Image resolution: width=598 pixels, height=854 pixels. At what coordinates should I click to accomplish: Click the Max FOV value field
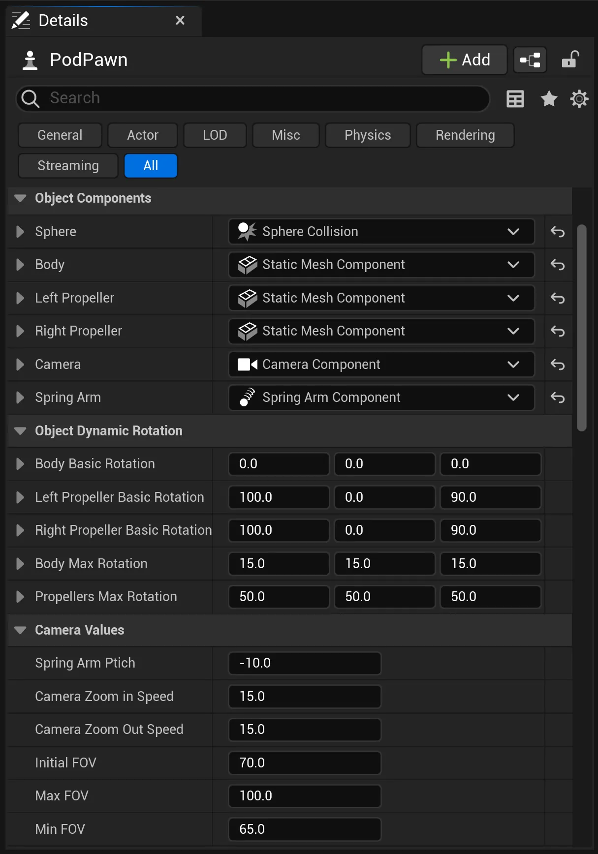[x=305, y=796]
